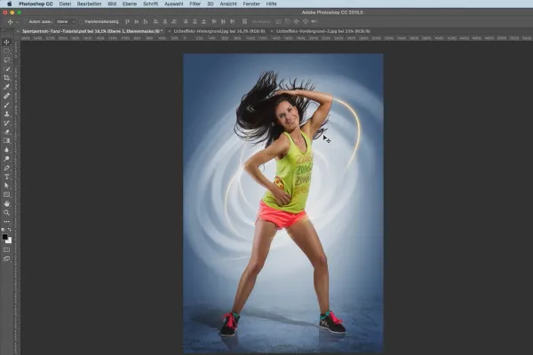This screenshot has height=355, width=533.
Task: Choose the Eyedropper tool
Action: (x=6, y=87)
